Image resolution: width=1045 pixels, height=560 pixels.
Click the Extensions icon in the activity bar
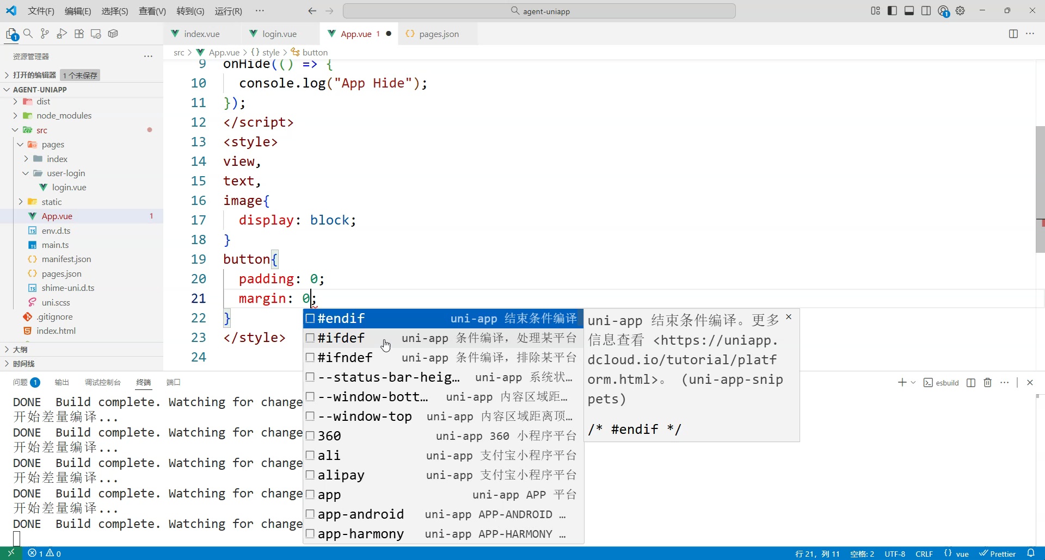(x=79, y=34)
